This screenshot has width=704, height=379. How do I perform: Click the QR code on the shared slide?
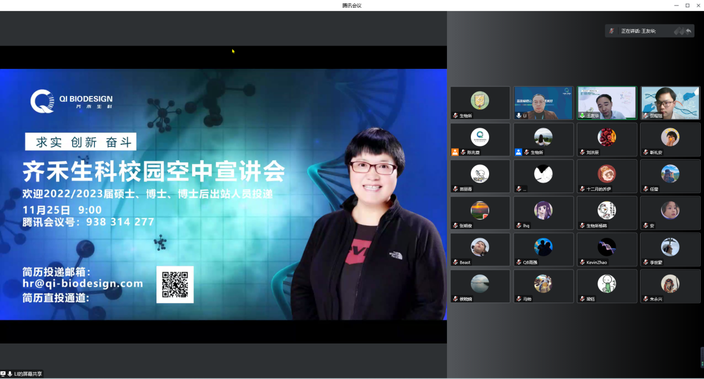(x=175, y=285)
